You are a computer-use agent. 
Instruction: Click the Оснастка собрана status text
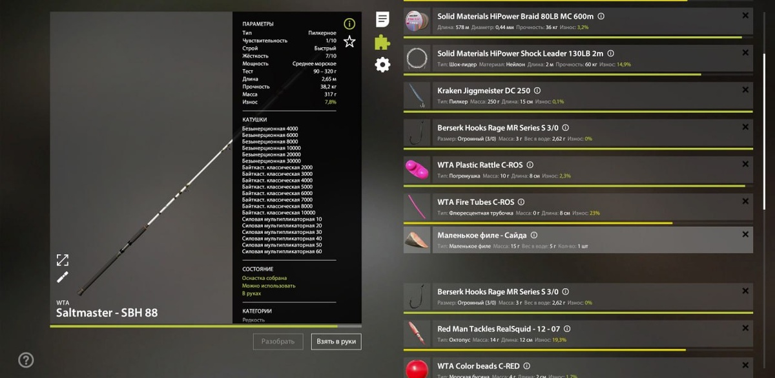click(x=264, y=278)
